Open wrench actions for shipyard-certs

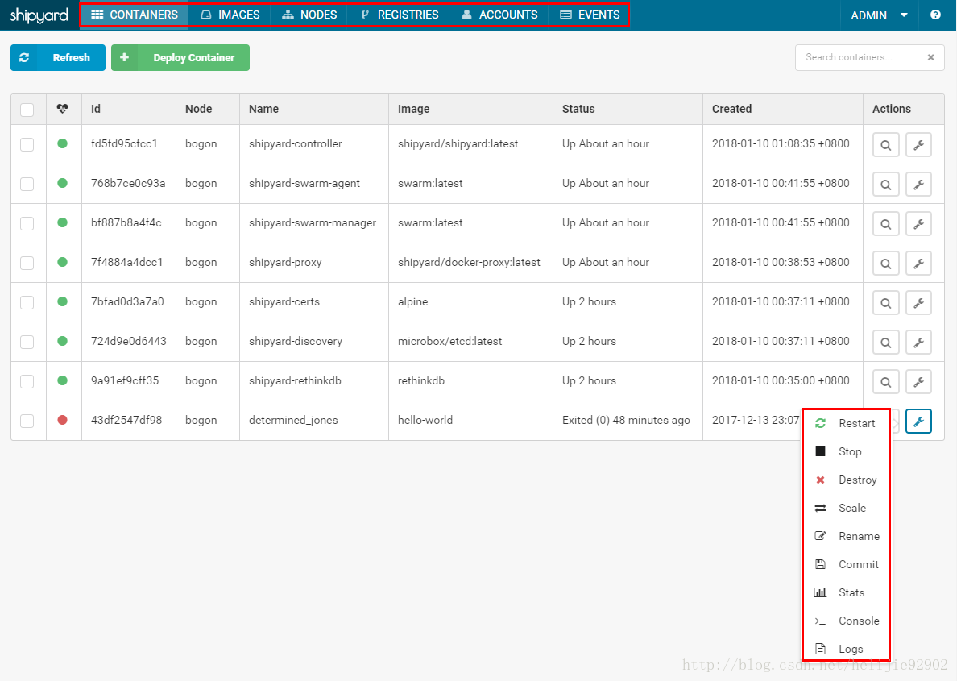(918, 303)
